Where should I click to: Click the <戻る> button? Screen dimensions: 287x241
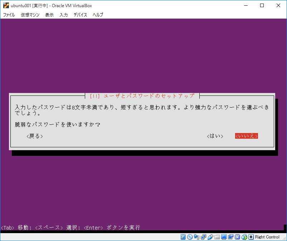click(34, 136)
